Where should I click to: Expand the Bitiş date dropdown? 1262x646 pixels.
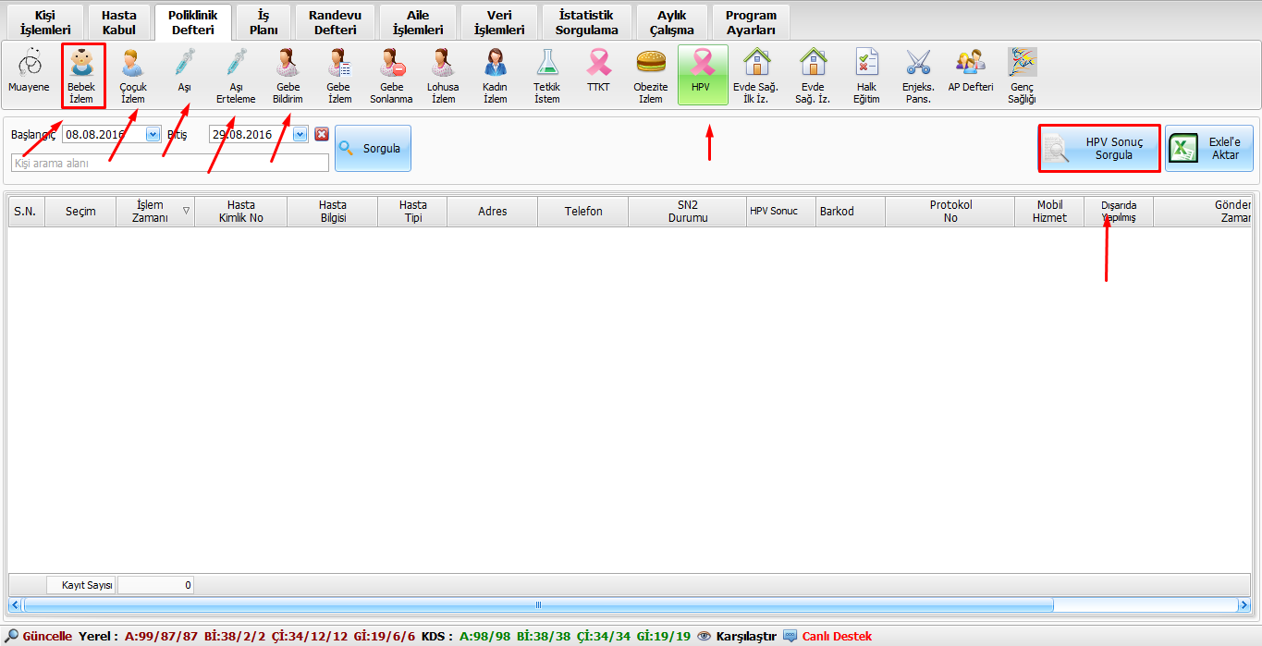pos(300,135)
